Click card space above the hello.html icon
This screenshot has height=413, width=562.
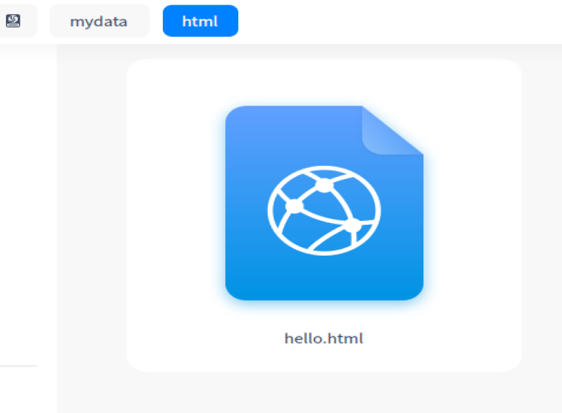324,82
